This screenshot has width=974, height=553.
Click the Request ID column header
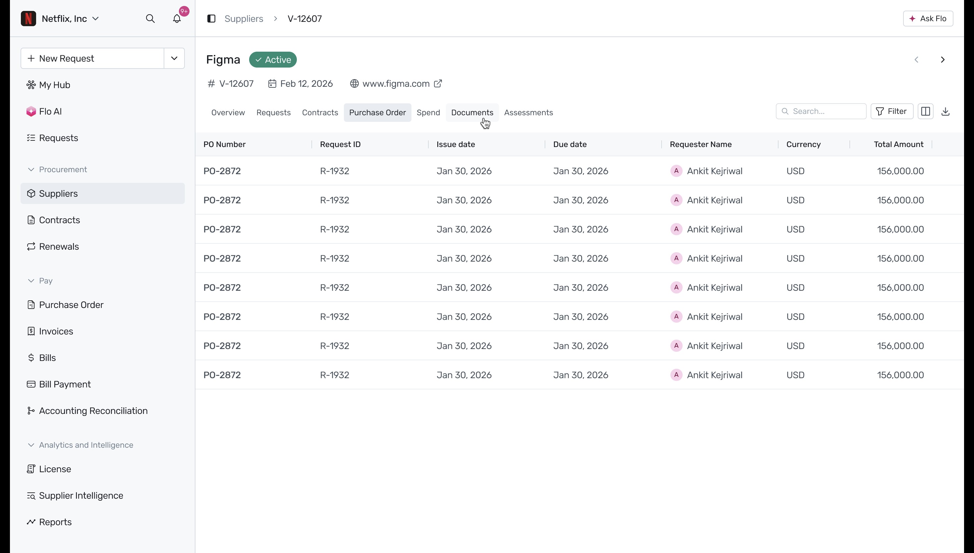click(x=340, y=144)
